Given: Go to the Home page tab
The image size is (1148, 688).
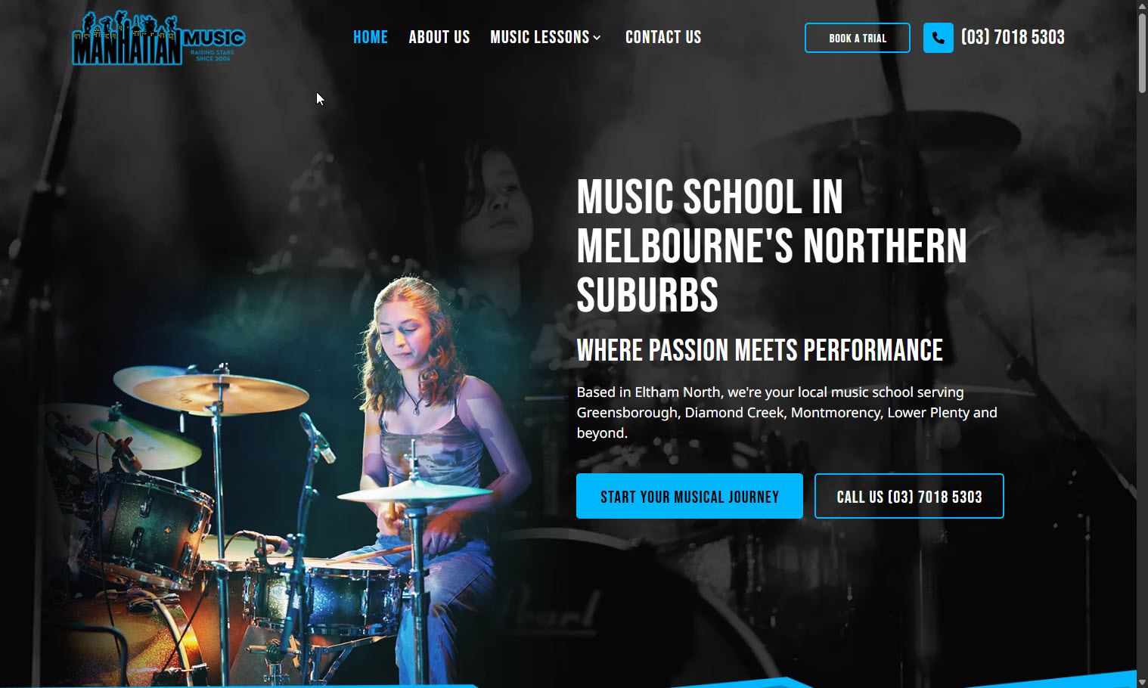Looking at the screenshot, I should pyautogui.click(x=371, y=37).
